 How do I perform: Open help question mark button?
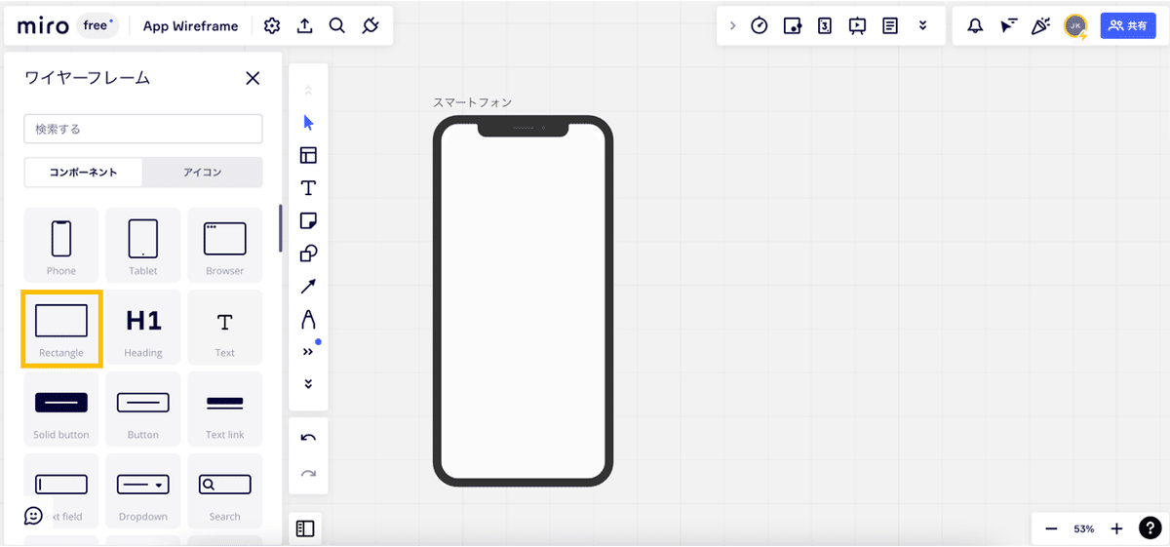point(1150,528)
